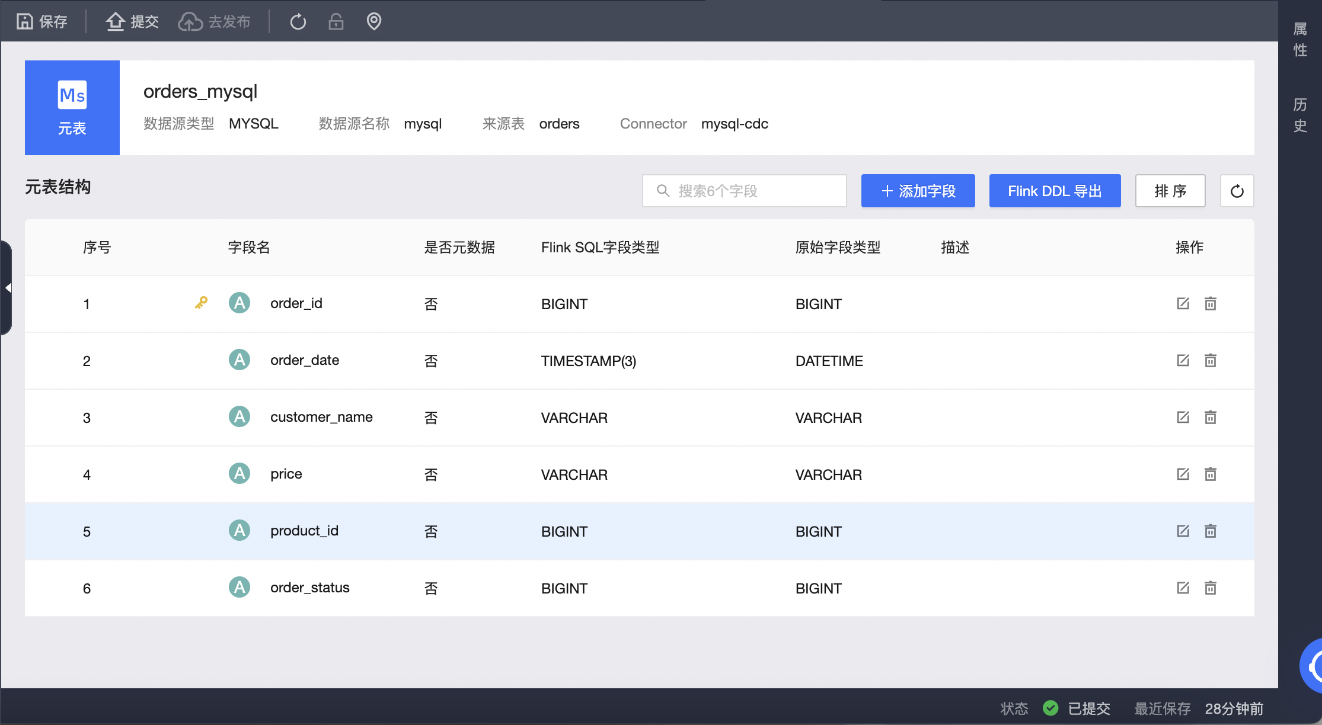Edit the price field

point(1183,474)
